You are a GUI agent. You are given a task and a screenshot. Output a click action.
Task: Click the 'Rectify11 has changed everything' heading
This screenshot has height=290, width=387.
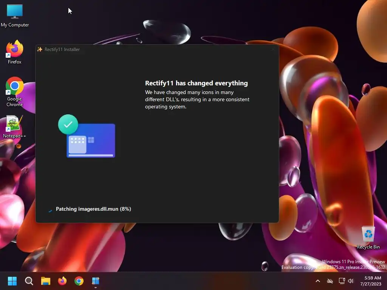click(197, 83)
